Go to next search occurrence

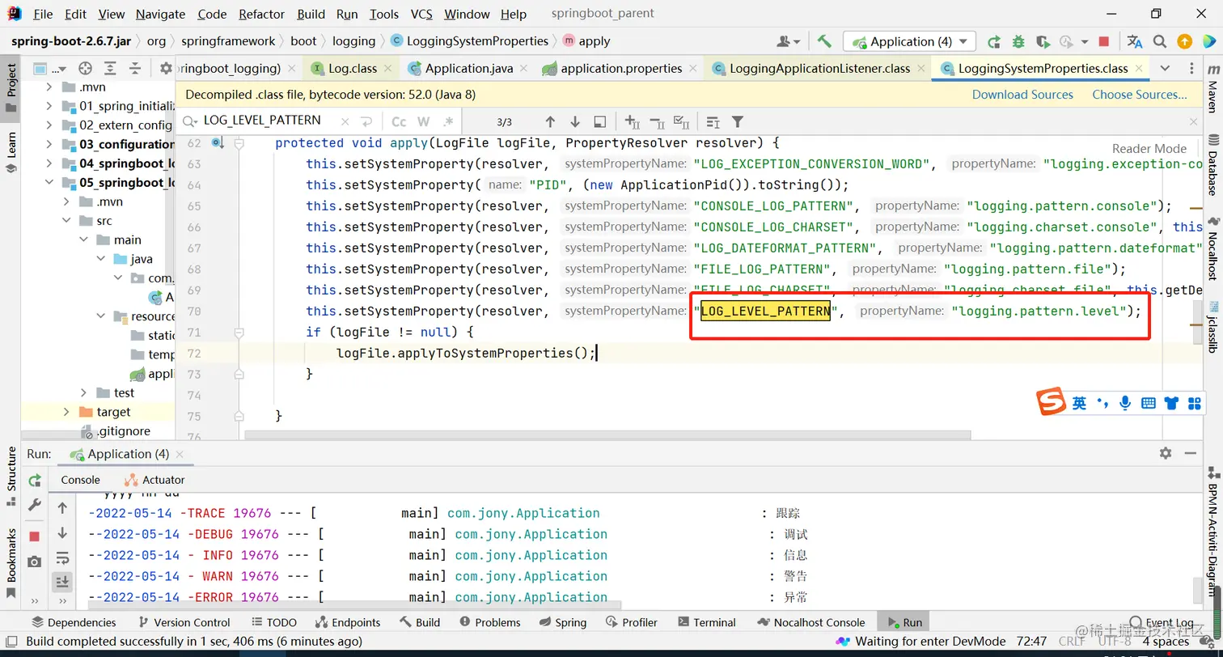coord(575,122)
